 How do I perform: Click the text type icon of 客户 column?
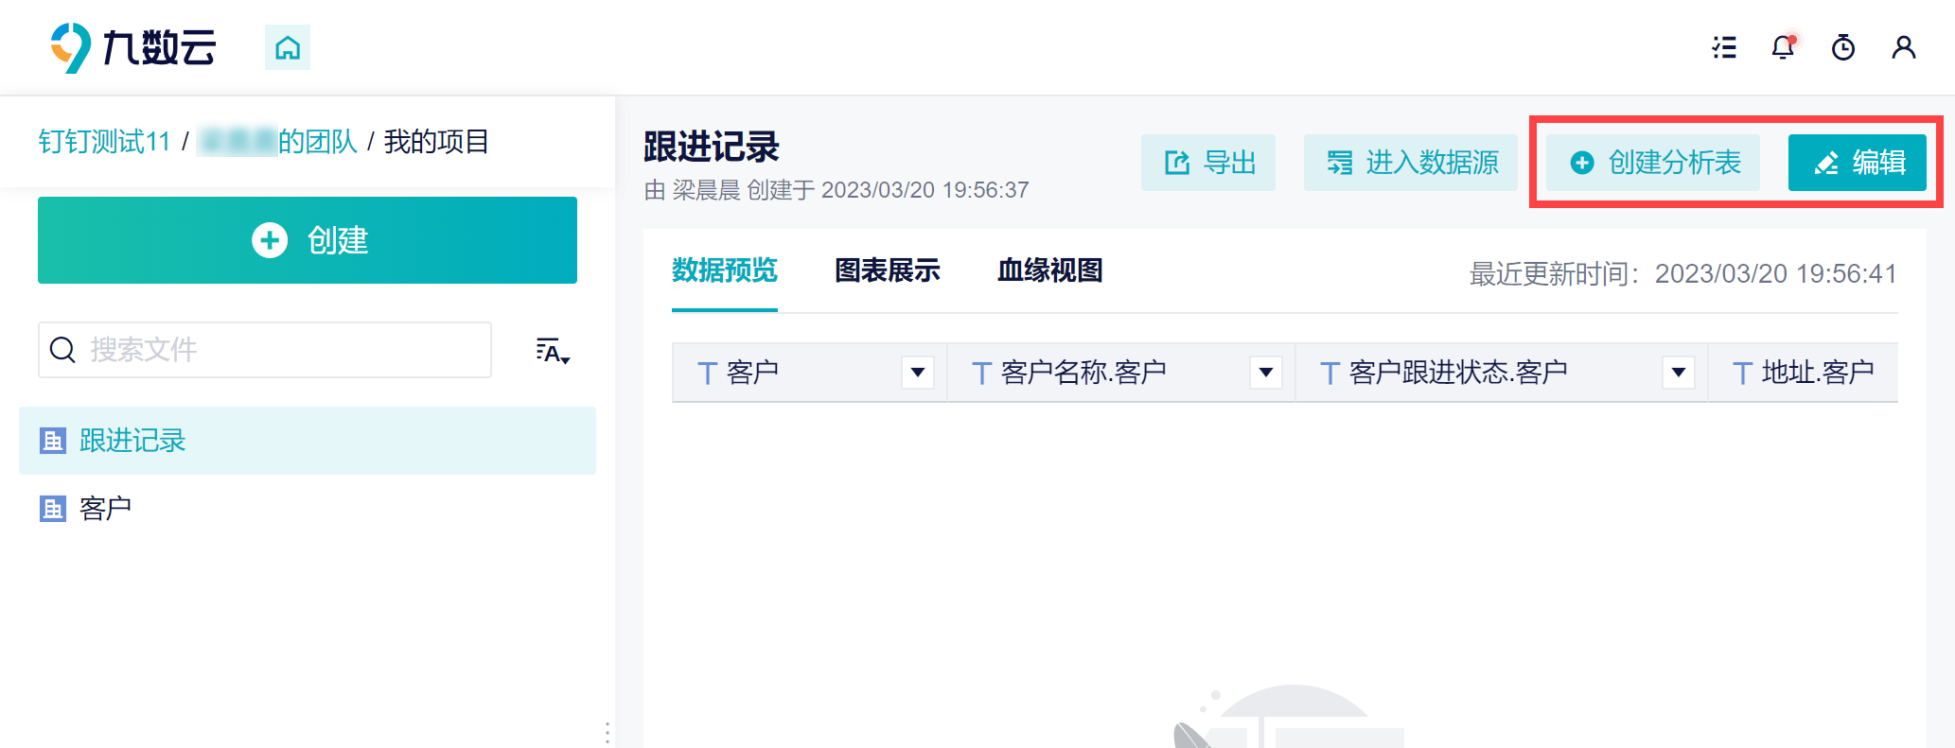[707, 374]
